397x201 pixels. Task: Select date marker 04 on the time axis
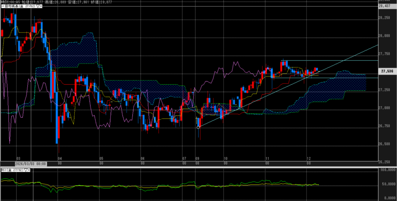tap(59, 159)
